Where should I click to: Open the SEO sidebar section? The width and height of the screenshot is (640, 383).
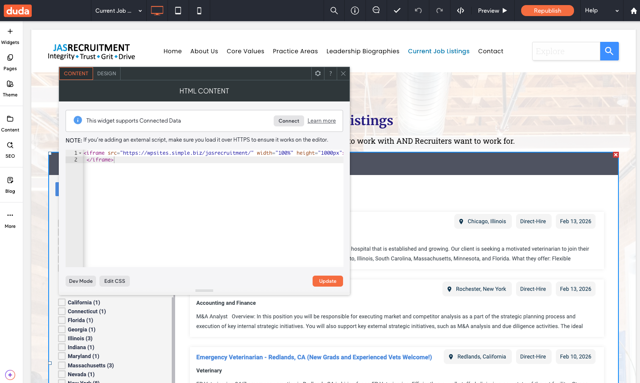[10, 150]
